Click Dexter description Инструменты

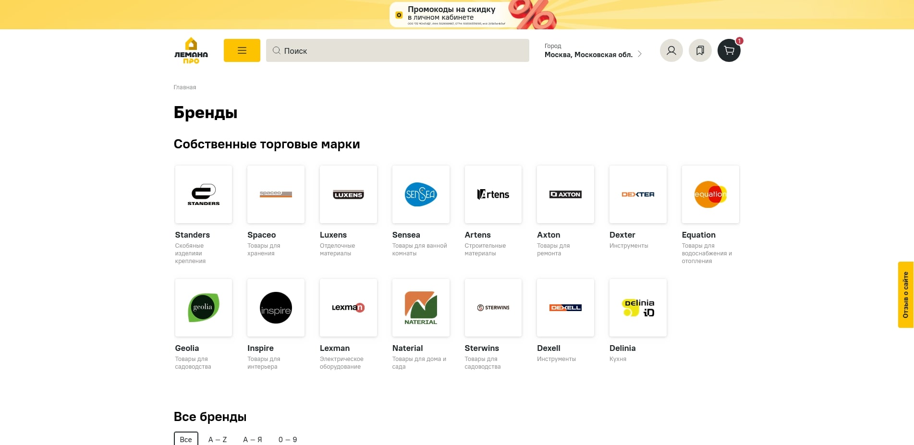[x=629, y=246]
